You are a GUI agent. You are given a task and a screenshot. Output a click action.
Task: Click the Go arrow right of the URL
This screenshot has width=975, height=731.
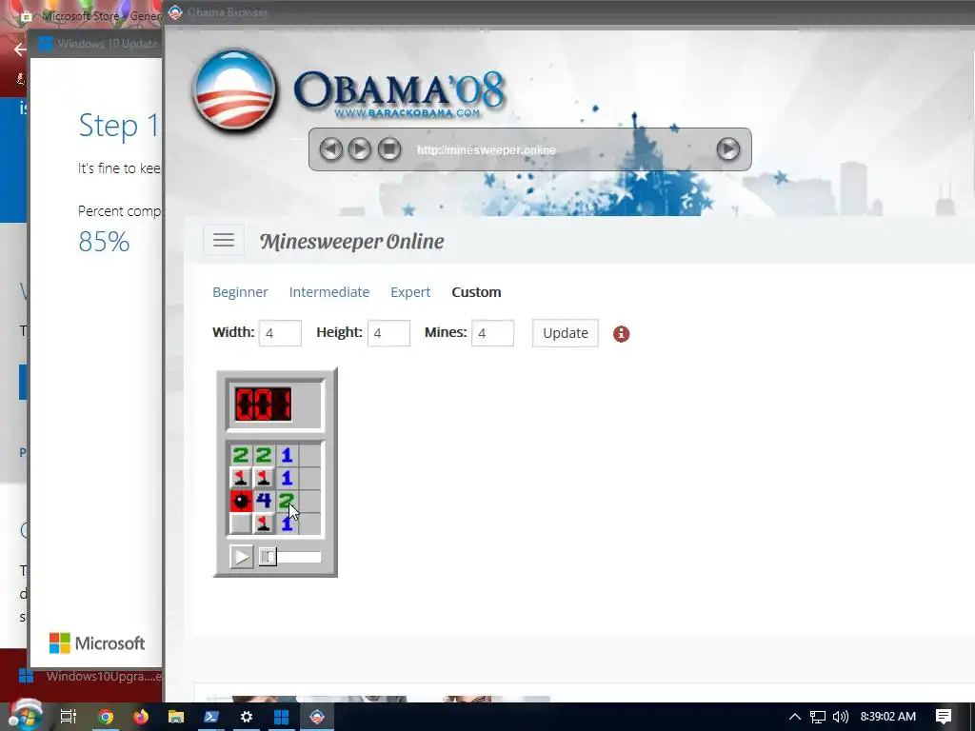728,149
